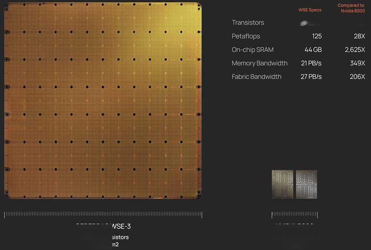Click the scale ruler under the WSE-3 wafer
Image resolution: width=371 pixels, height=250 pixels.
pyautogui.click(x=103, y=214)
